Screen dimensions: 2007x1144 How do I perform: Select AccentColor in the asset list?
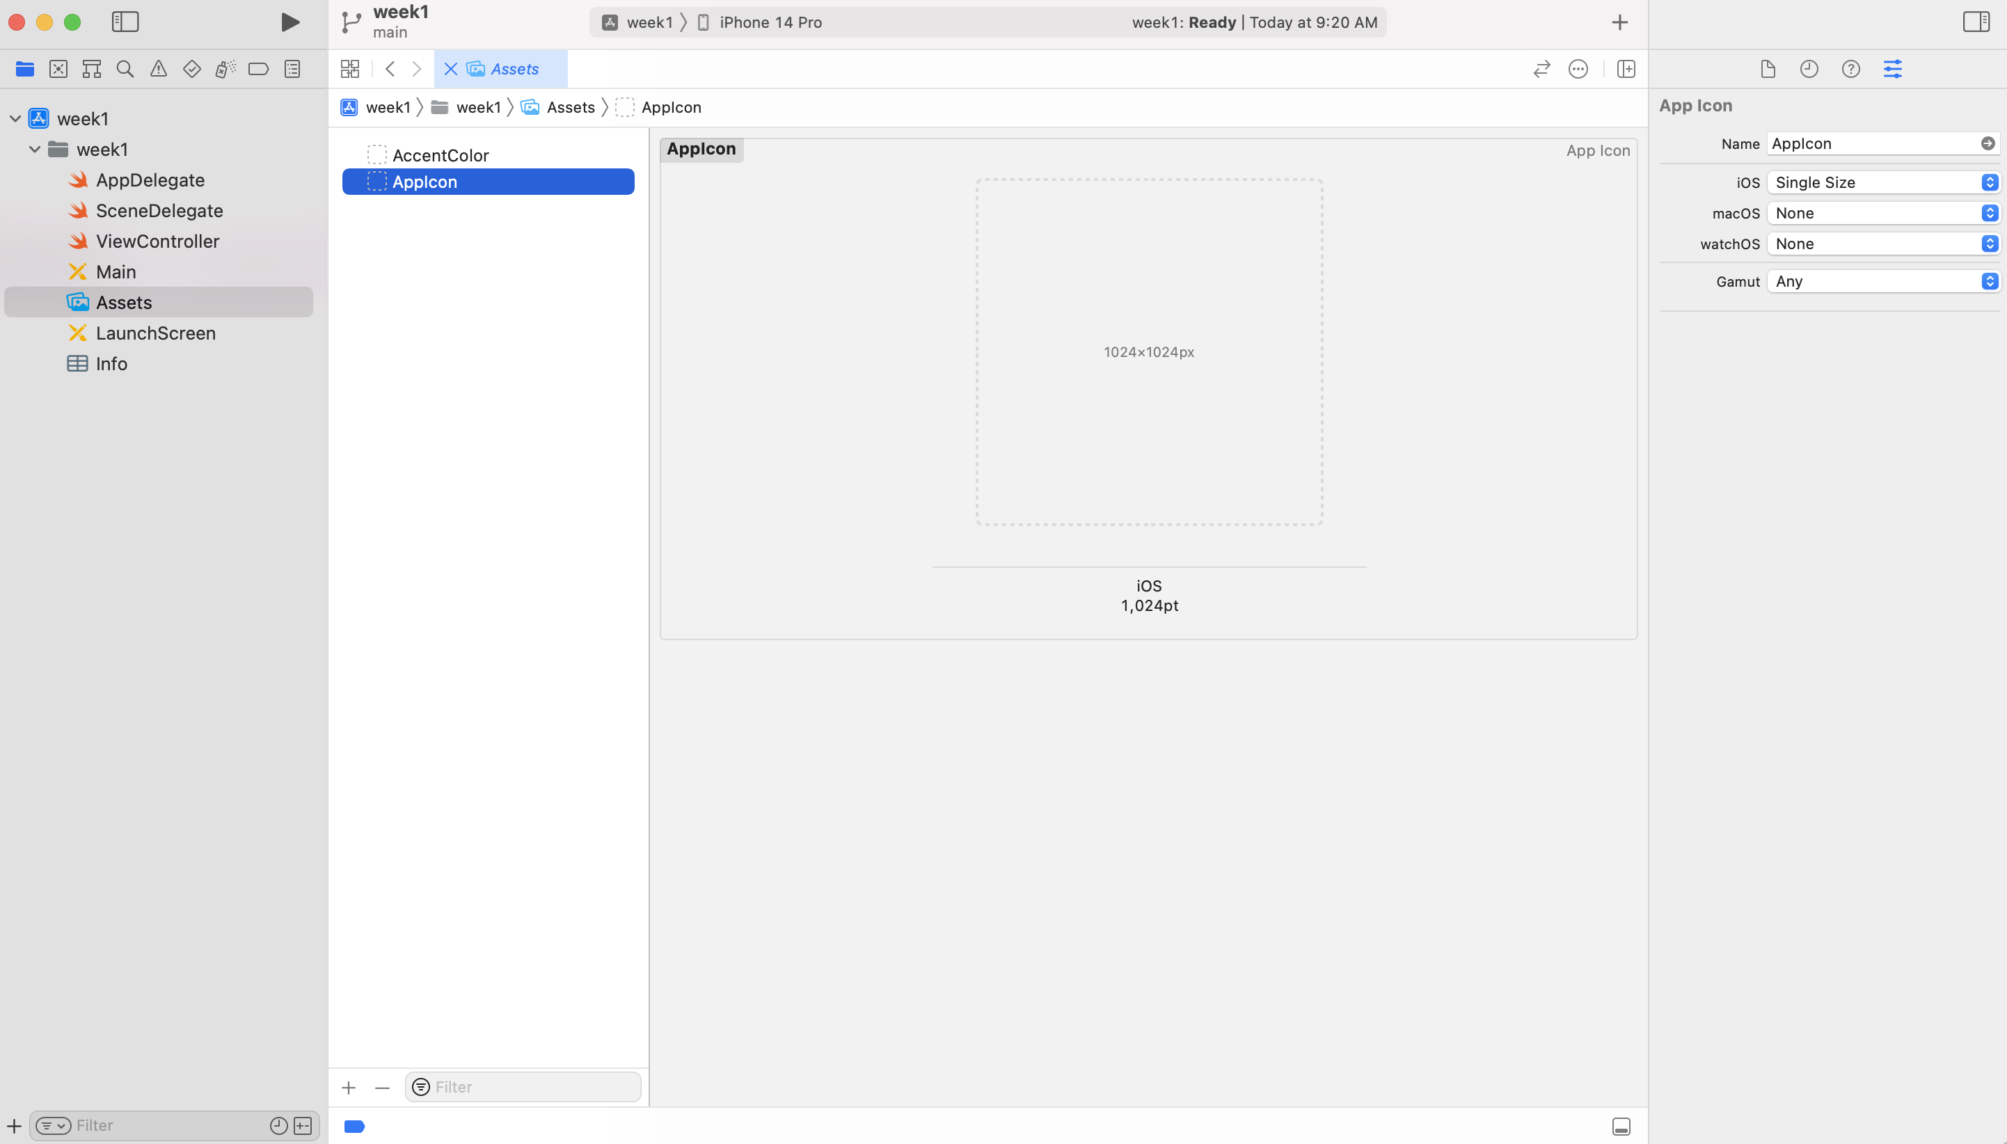(441, 154)
